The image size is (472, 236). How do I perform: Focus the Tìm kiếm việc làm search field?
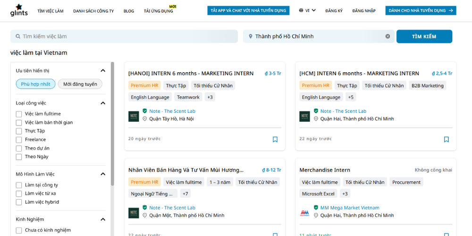coord(124,36)
